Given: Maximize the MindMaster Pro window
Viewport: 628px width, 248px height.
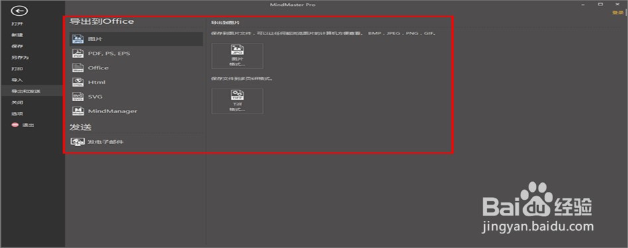Looking at the screenshot, I should pos(600,5).
